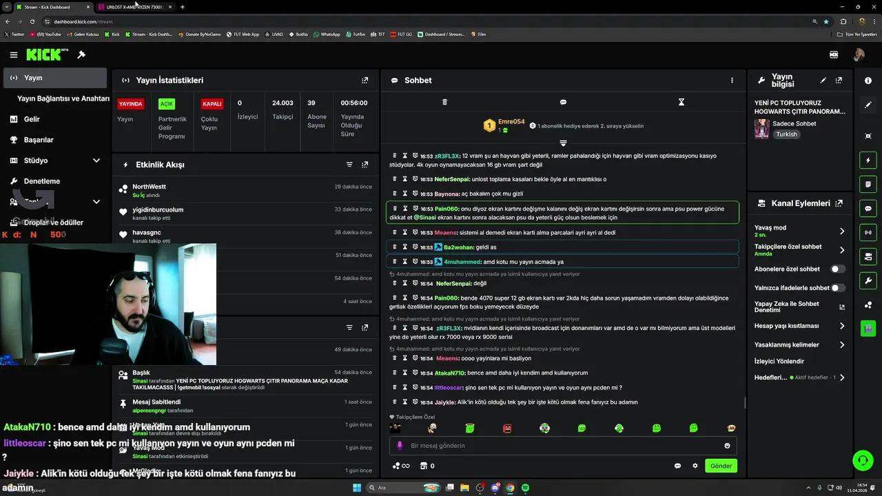This screenshot has width=882, height=496.
Task: Click the chat bubble icon in right toolbar
Action: point(868,209)
